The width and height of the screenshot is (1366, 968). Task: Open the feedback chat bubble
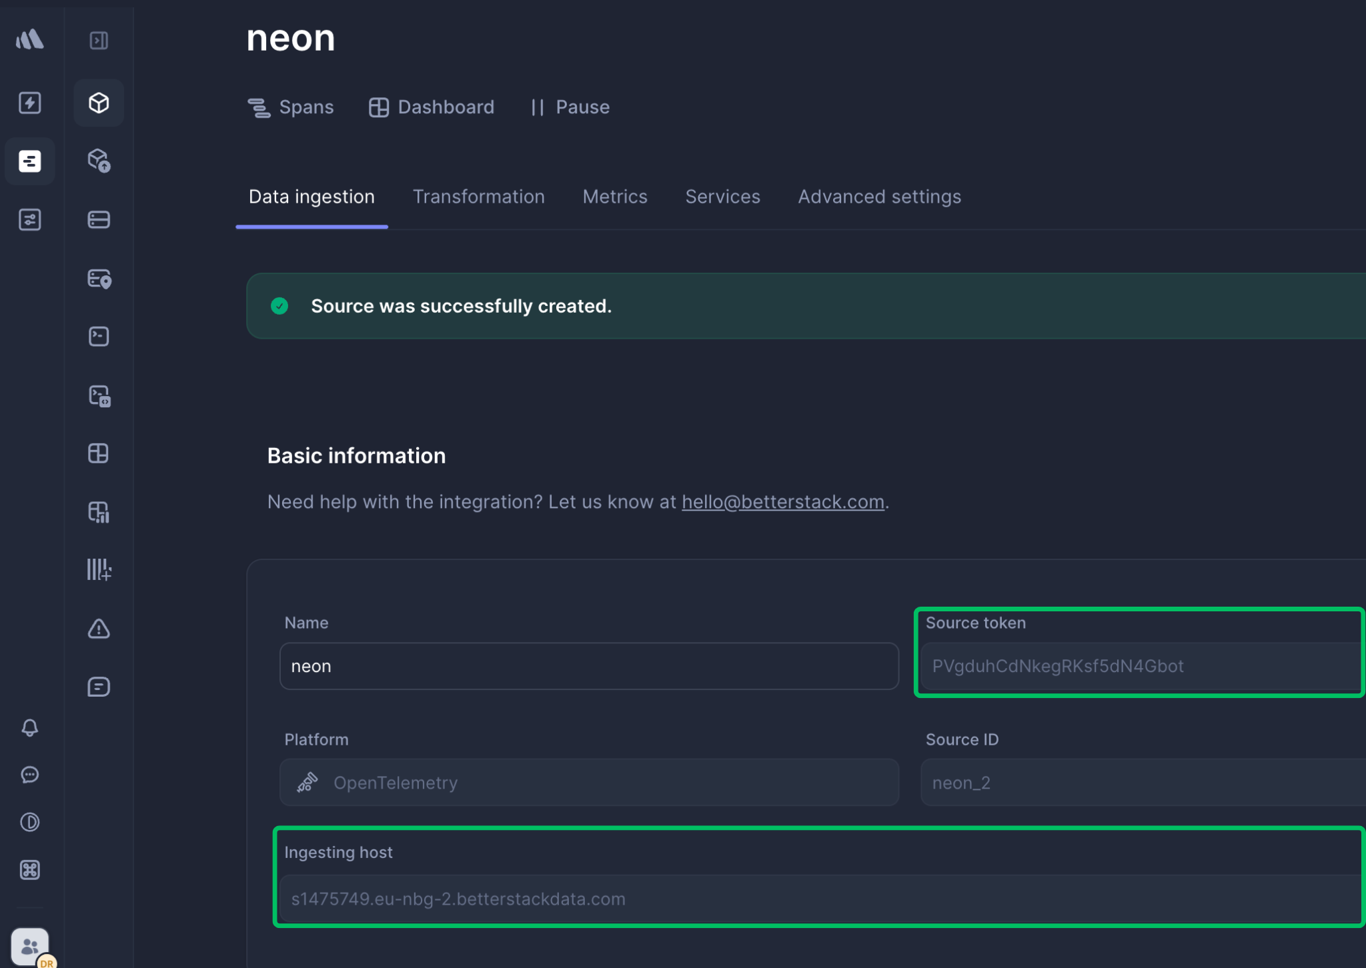[x=29, y=775]
